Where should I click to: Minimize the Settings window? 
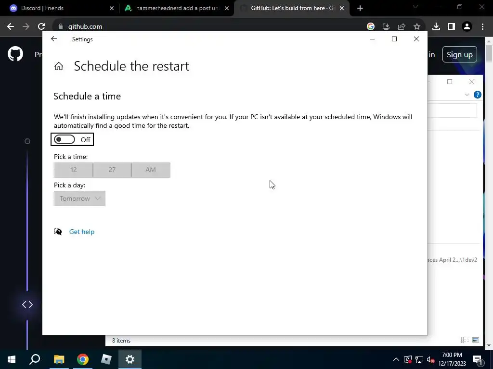point(372,39)
